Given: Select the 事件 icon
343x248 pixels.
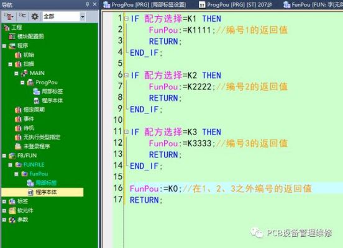Looking at the screenshot, I should click(x=18, y=119).
